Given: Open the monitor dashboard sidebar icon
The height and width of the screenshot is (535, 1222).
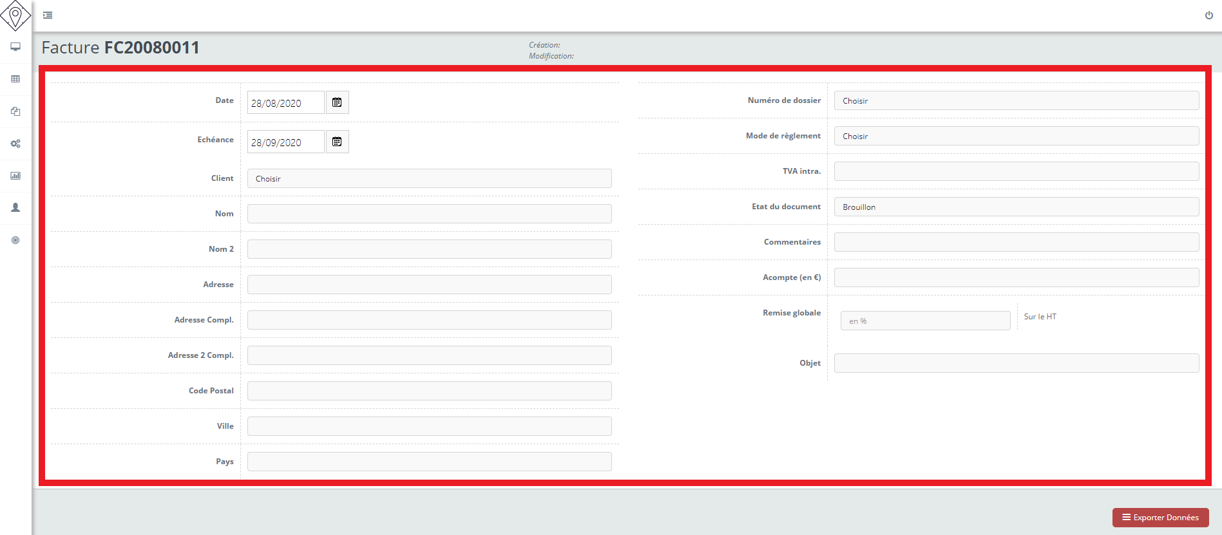Looking at the screenshot, I should click(15, 47).
